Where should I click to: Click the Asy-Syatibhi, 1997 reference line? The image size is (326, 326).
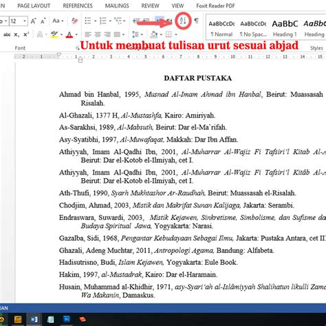(x=149, y=140)
